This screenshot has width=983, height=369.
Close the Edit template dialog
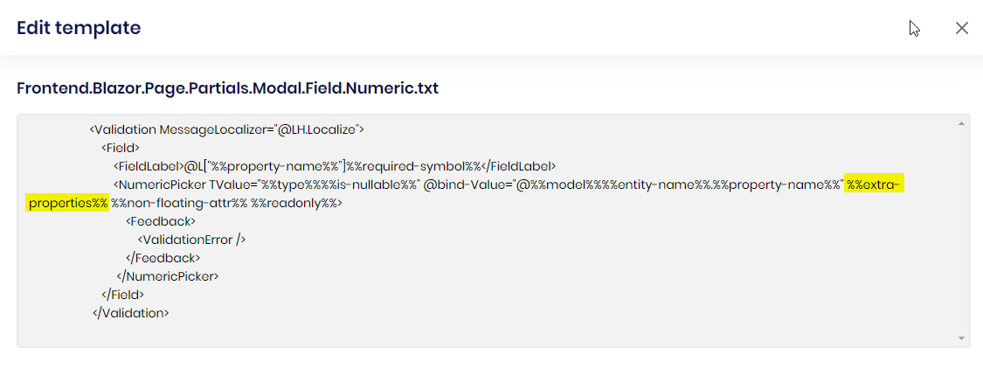point(962,28)
